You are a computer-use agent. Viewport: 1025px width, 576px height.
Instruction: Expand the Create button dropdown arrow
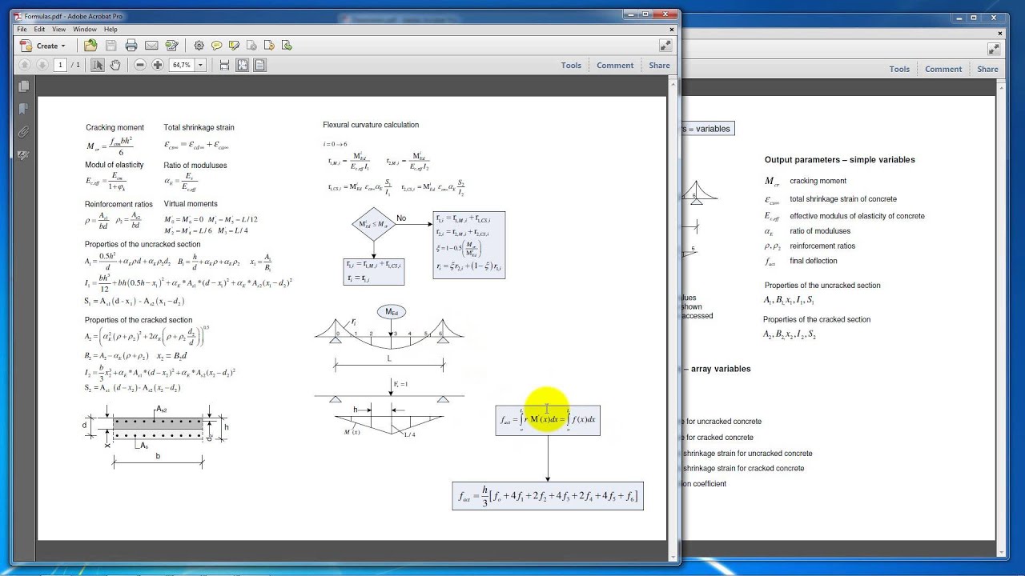63,46
